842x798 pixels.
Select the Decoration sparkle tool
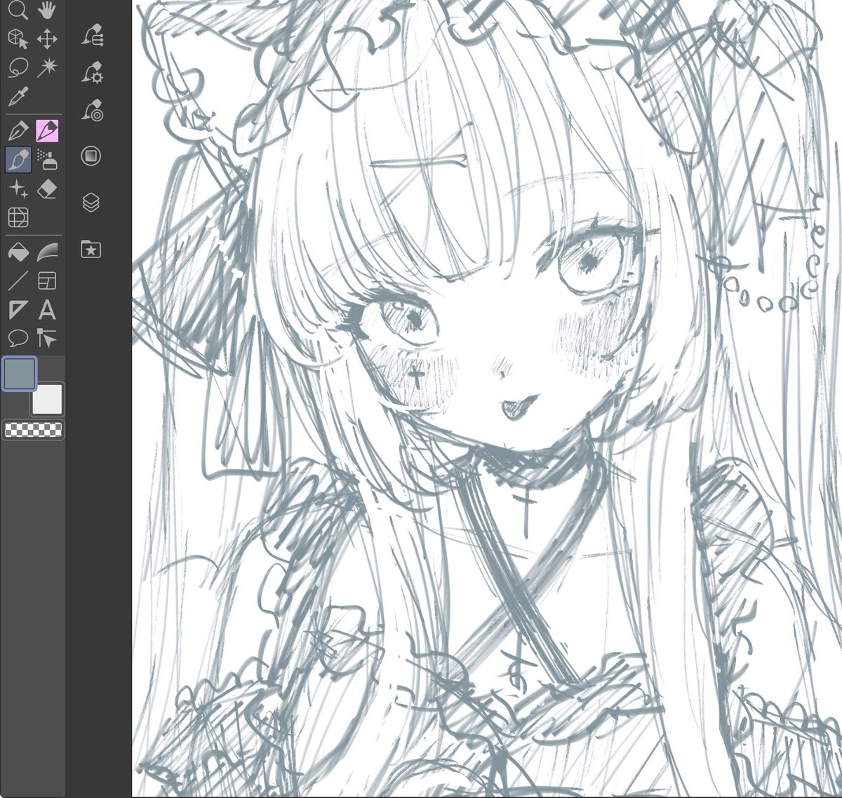pos(18,189)
